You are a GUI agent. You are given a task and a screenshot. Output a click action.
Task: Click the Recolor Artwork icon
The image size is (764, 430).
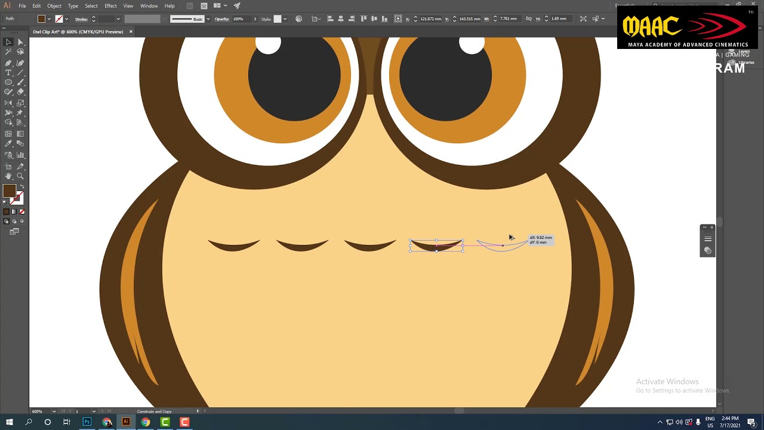(x=300, y=19)
